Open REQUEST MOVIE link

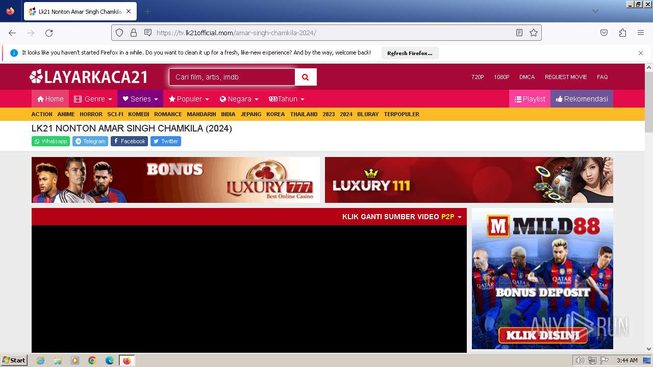point(566,77)
